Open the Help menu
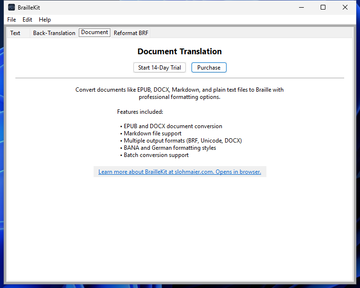360x288 pixels. (x=45, y=20)
